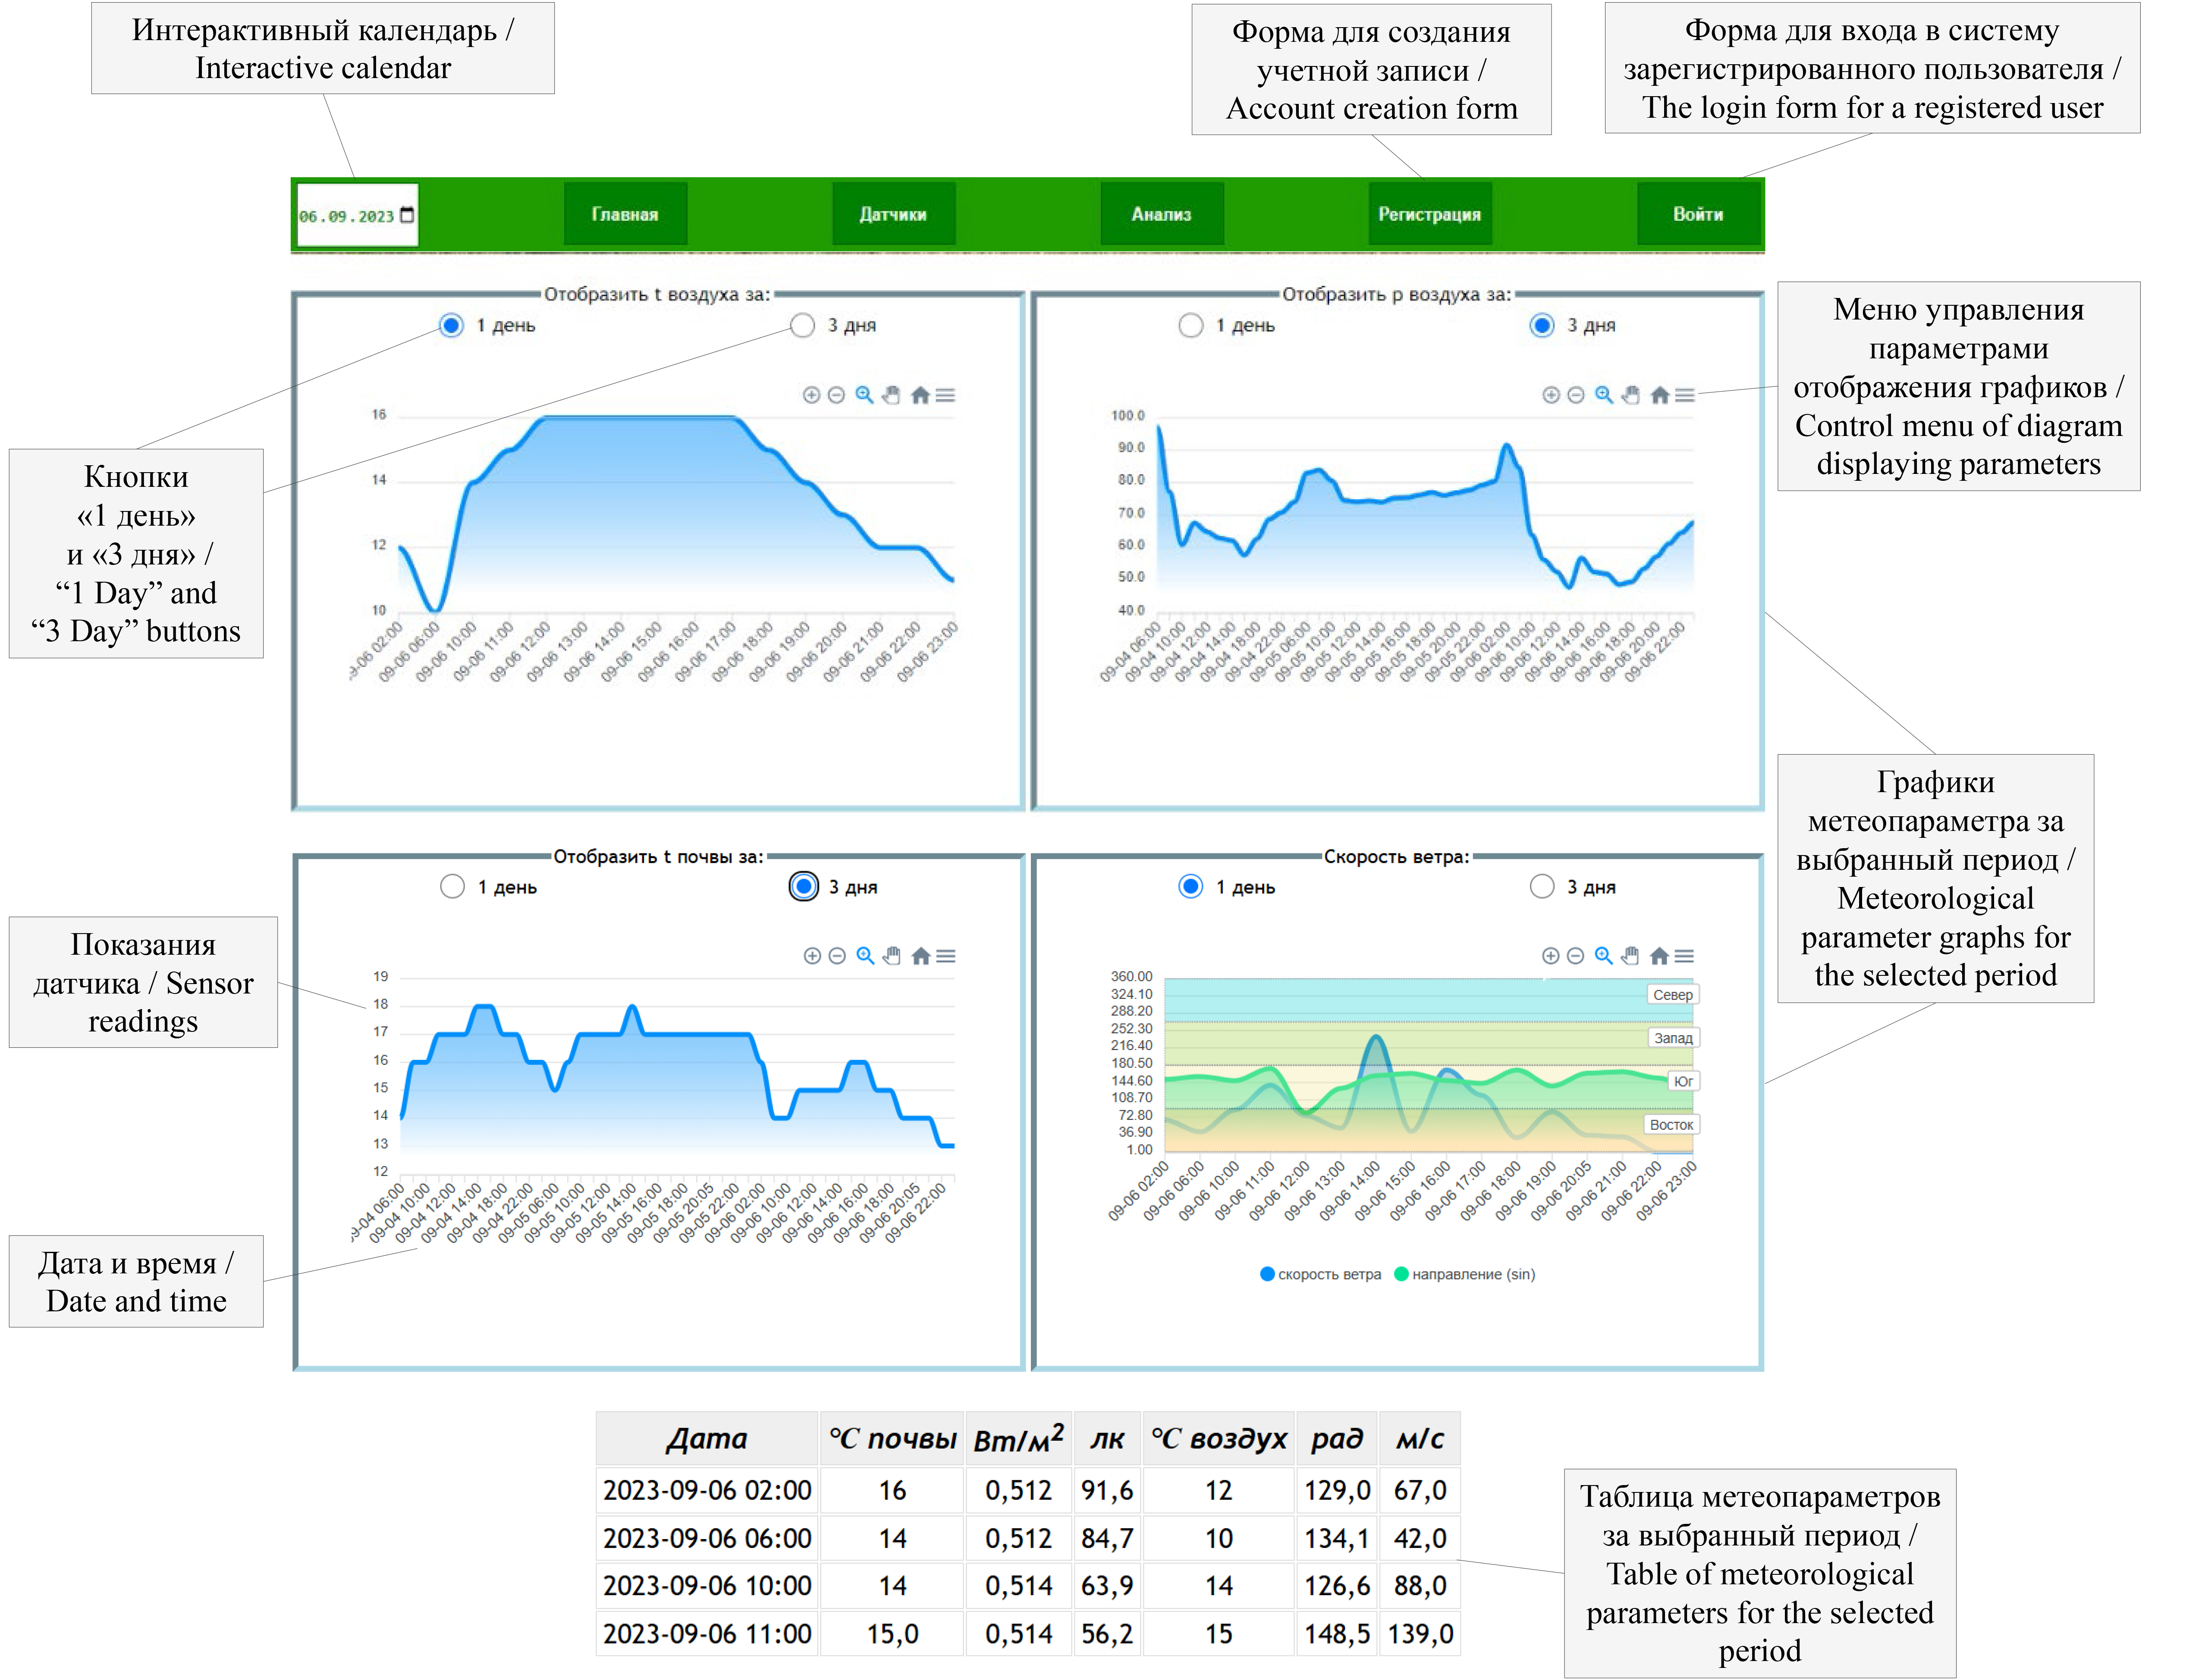Click the Регистрация button
The height and width of the screenshot is (1680, 2202).
tap(1429, 214)
